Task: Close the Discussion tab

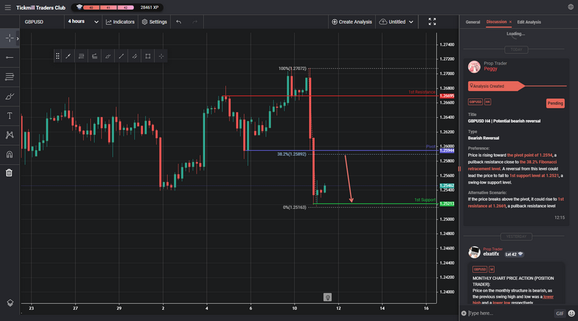Action: (x=510, y=22)
